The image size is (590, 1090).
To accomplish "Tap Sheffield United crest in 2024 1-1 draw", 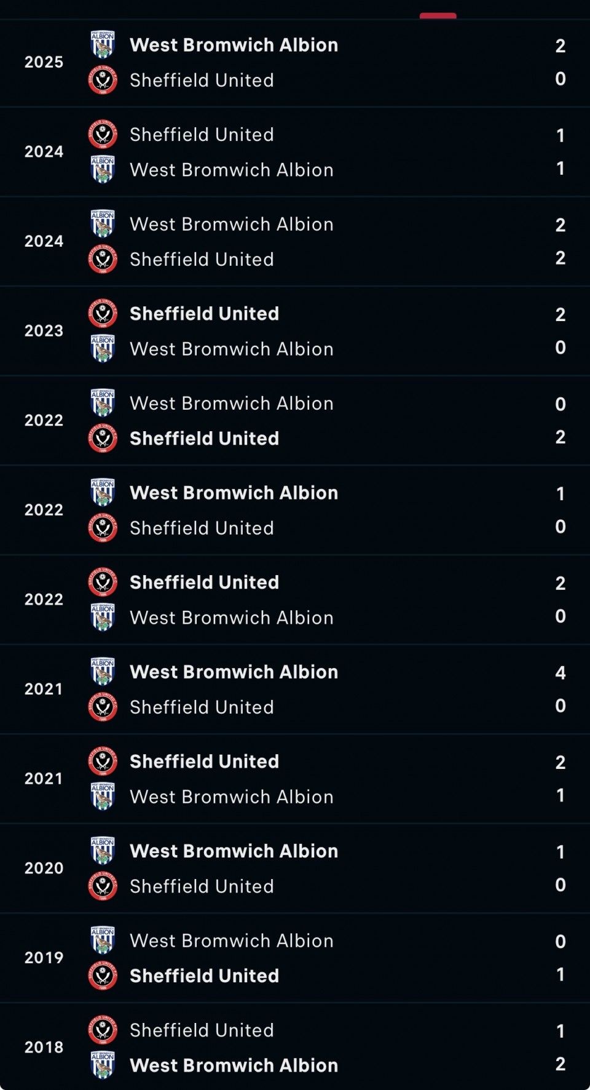I will (103, 135).
